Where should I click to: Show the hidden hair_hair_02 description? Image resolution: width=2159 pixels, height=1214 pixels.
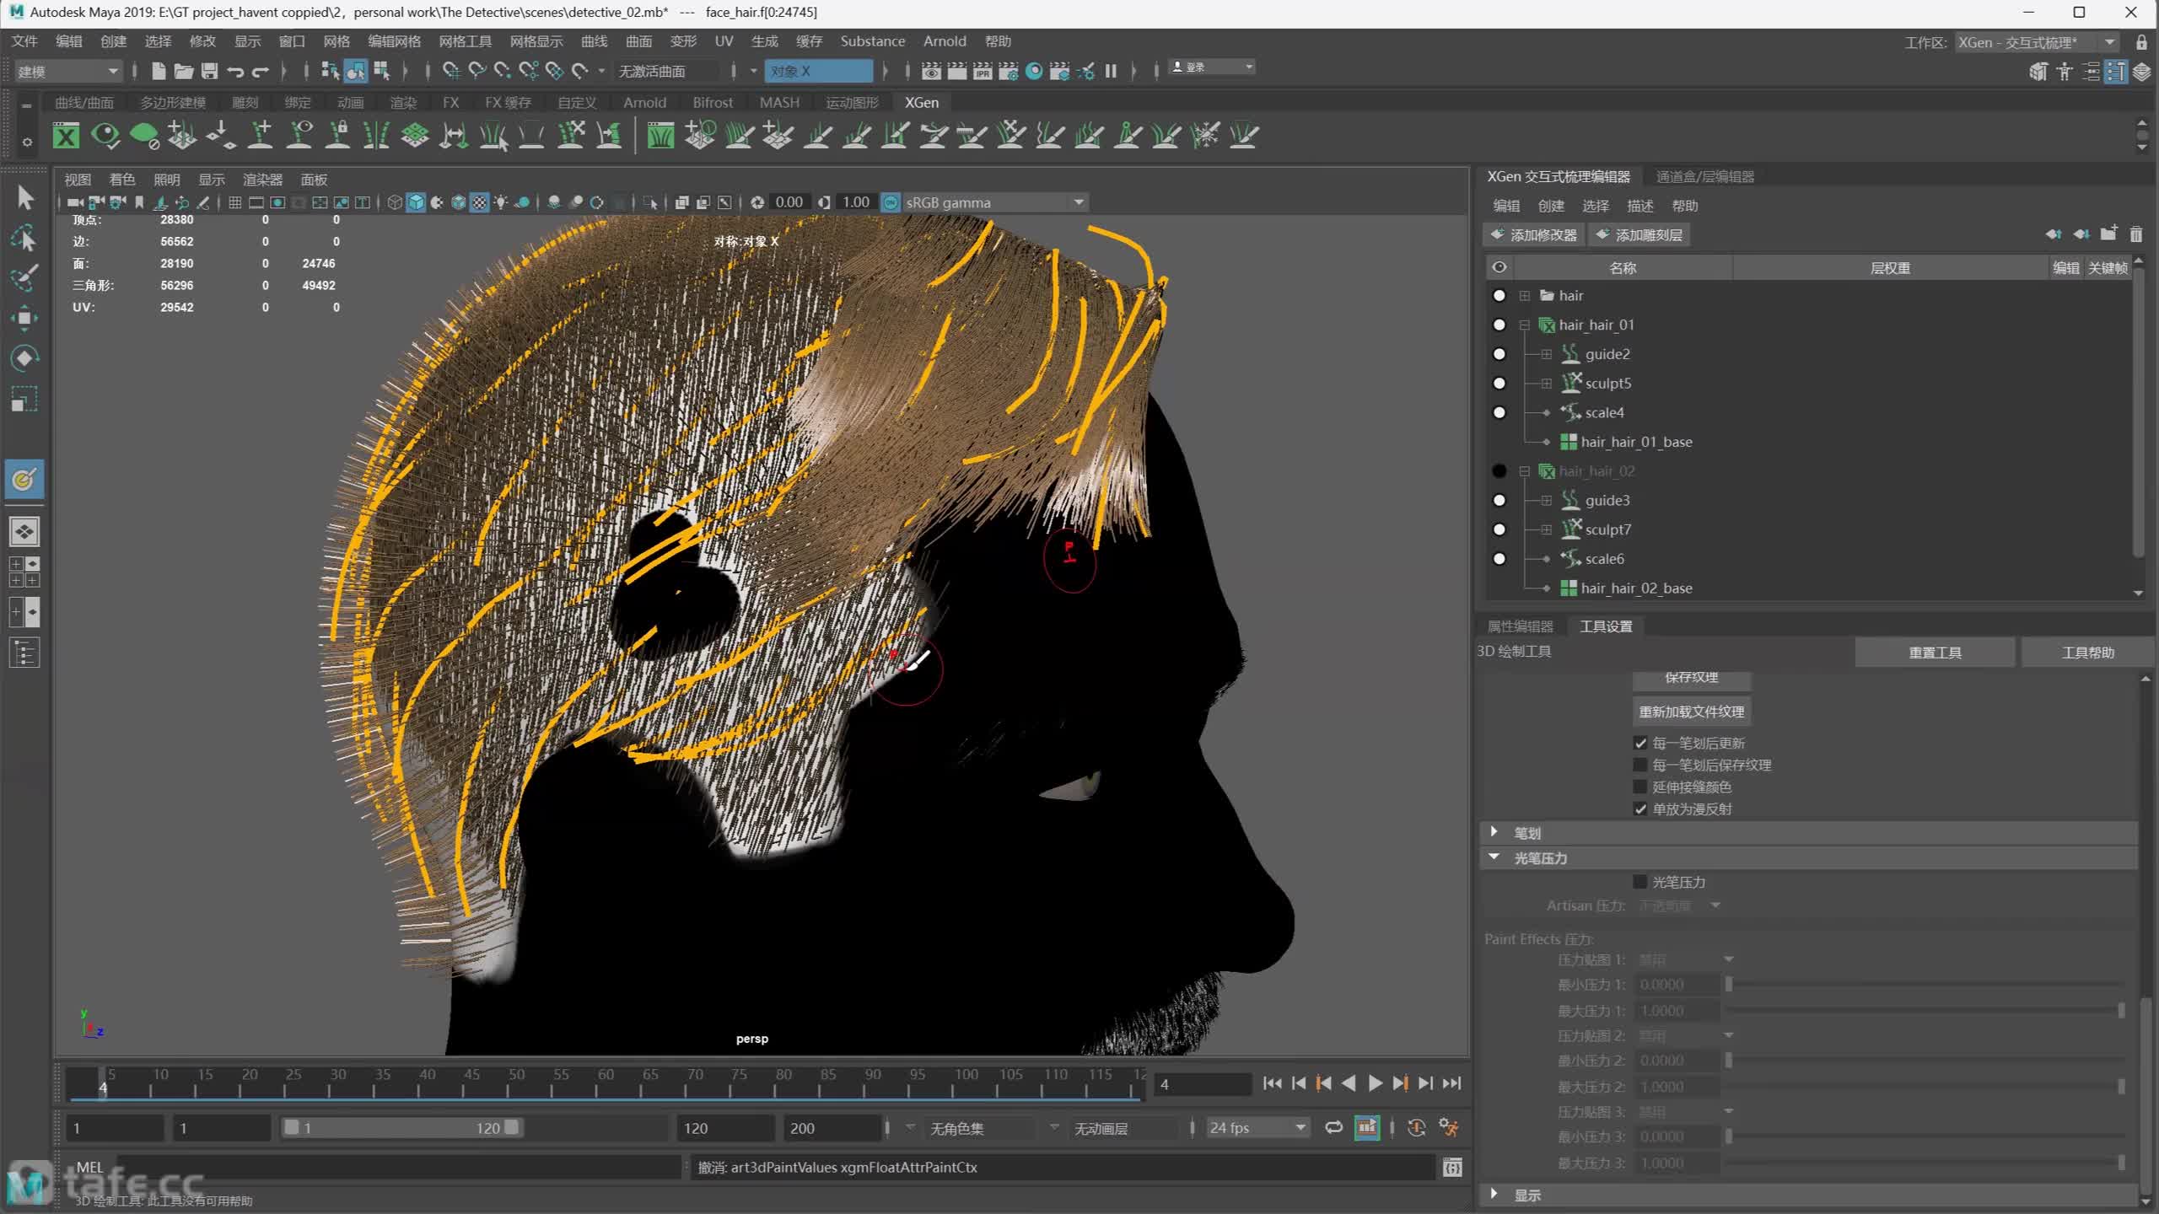1499,471
